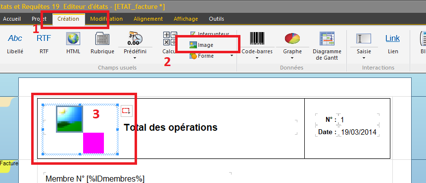Select the 'Total des opérations' title label
This screenshot has height=183, width=426.
171,127
